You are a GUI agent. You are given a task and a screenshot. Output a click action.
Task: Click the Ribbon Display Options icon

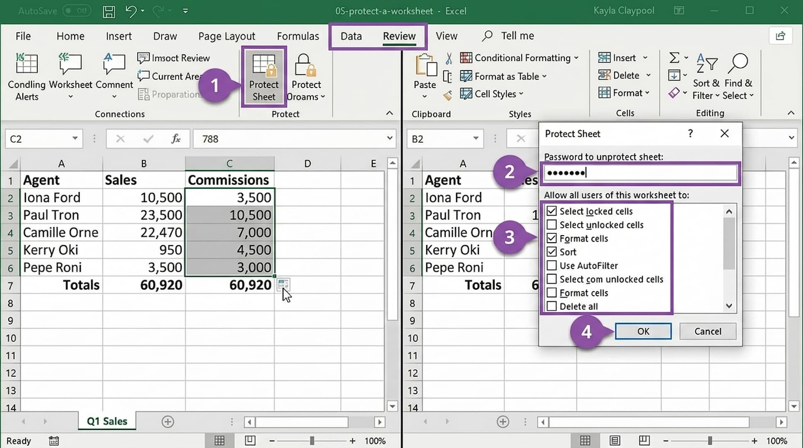[679, 11]
